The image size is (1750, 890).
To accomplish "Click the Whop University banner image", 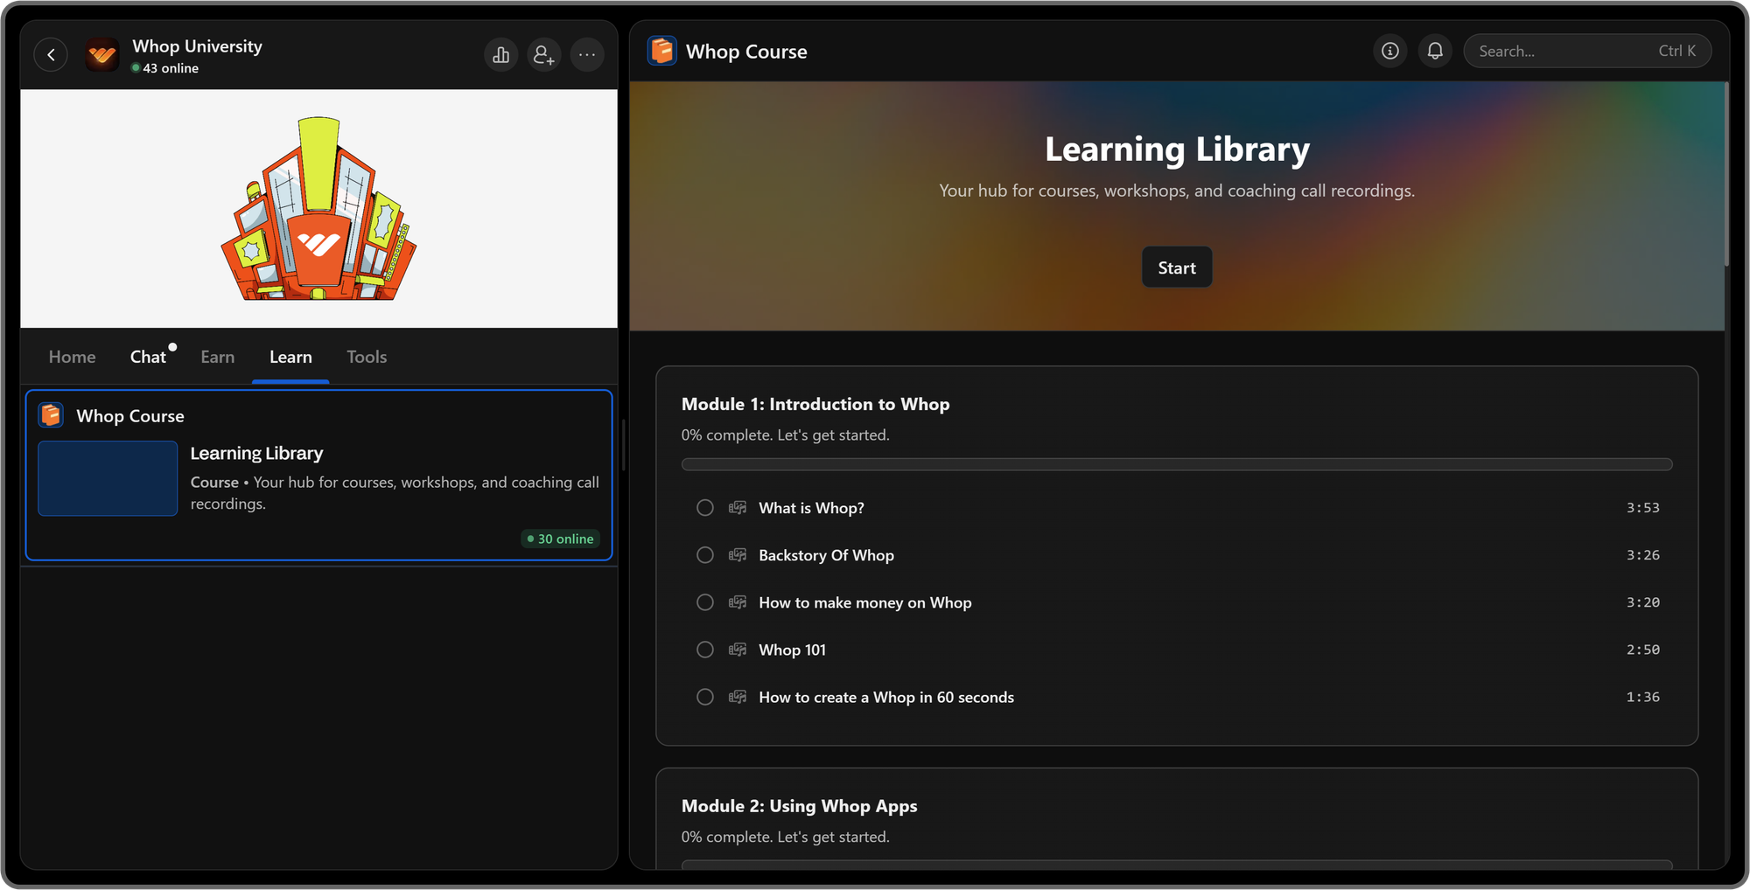I will (x=319, y=208).
